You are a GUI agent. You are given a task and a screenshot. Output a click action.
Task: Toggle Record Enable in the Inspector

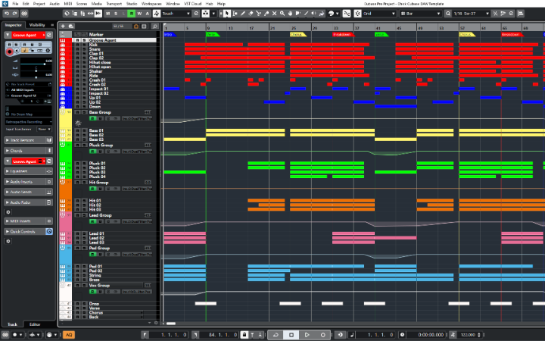click(x=9, y=52)
